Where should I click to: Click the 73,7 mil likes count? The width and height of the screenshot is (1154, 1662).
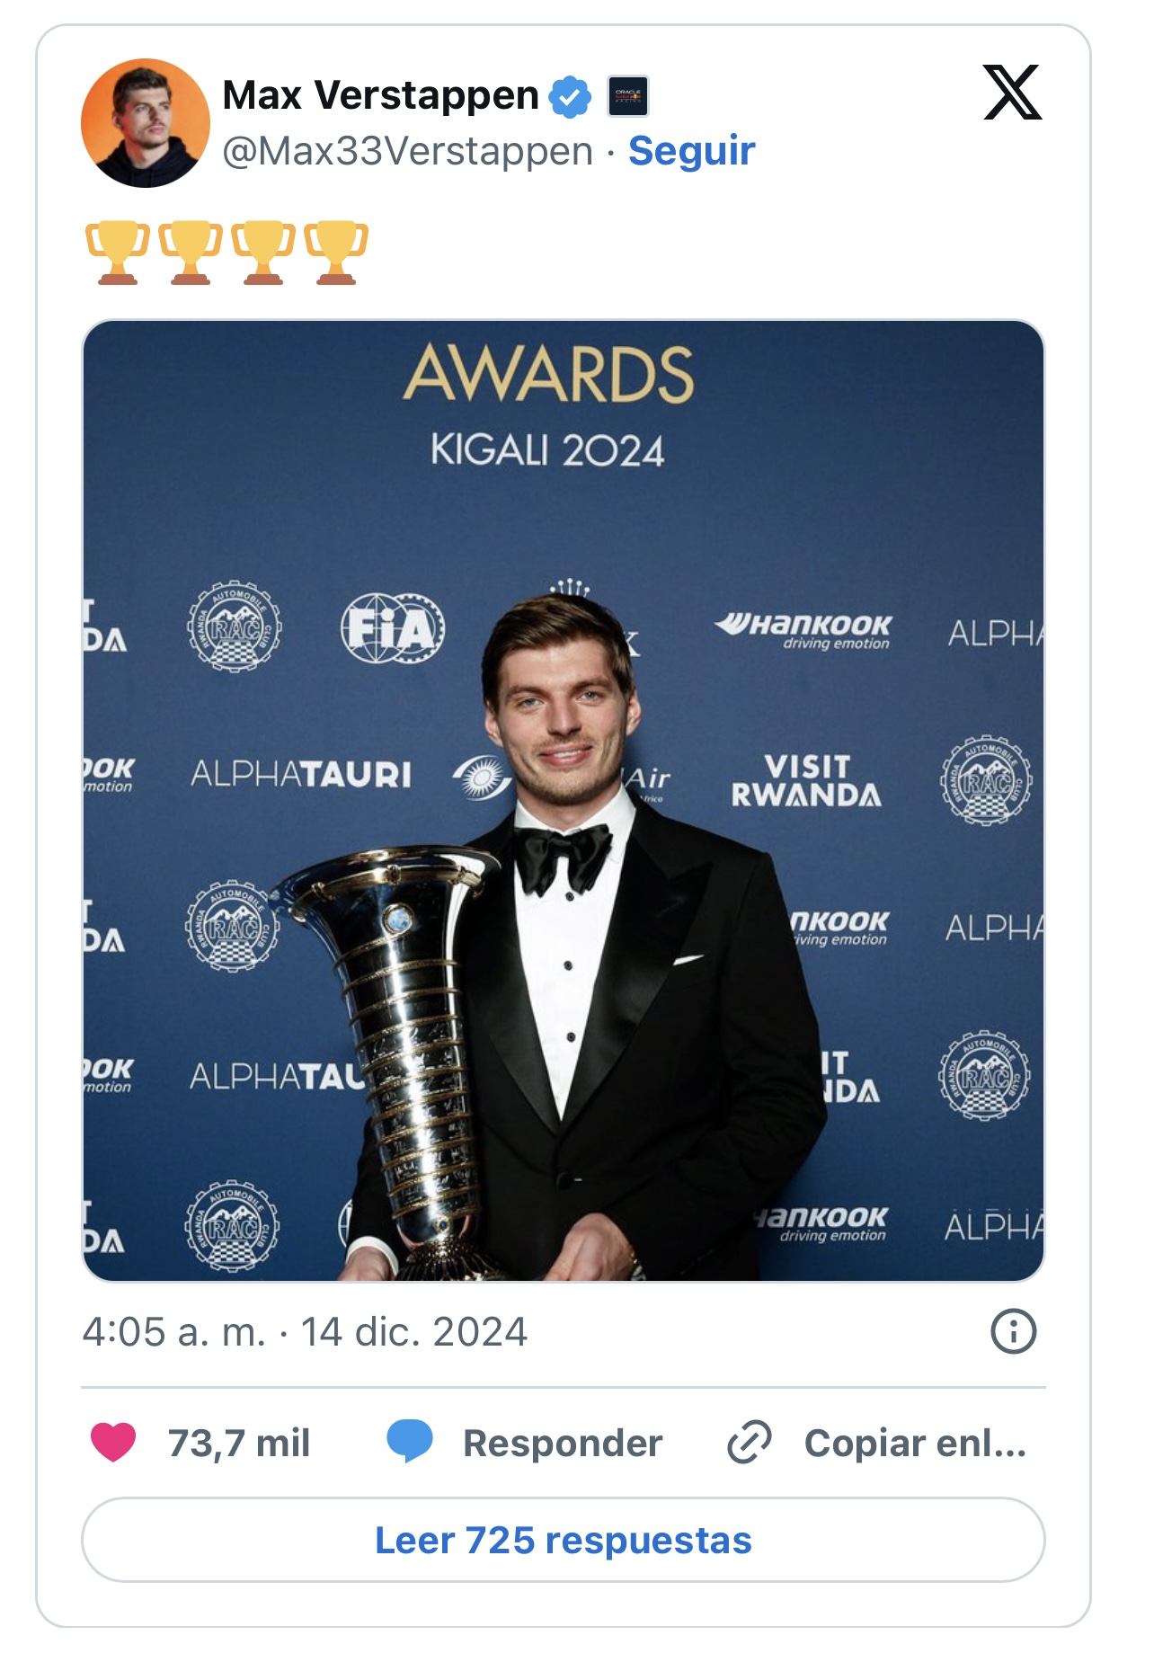click(239, 1443)
